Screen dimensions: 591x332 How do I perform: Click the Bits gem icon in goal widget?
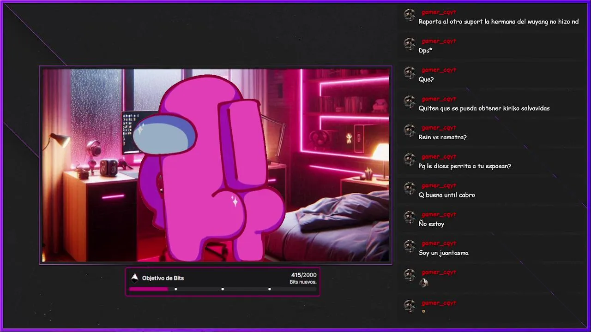tap(134, 278)
